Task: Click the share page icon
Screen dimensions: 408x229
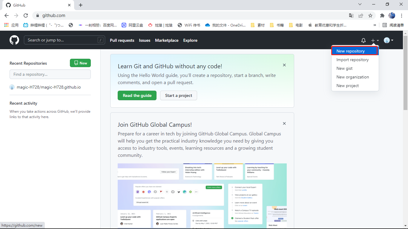Action: tap(361, 16)
